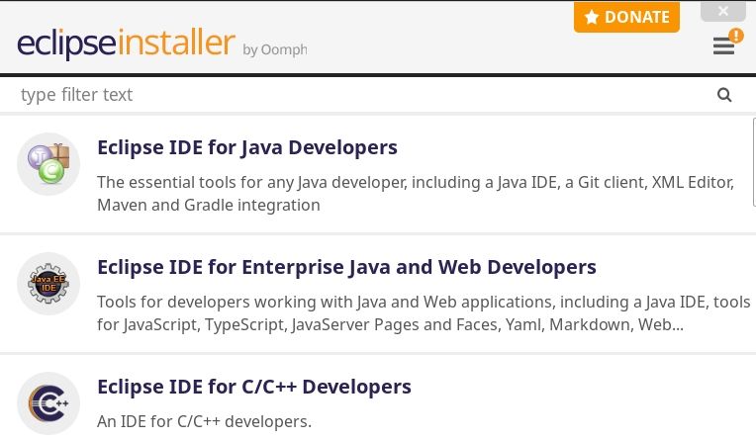Click the "by Oomph" text
This screenshot has width=756, height=440.
pos(274,49)
